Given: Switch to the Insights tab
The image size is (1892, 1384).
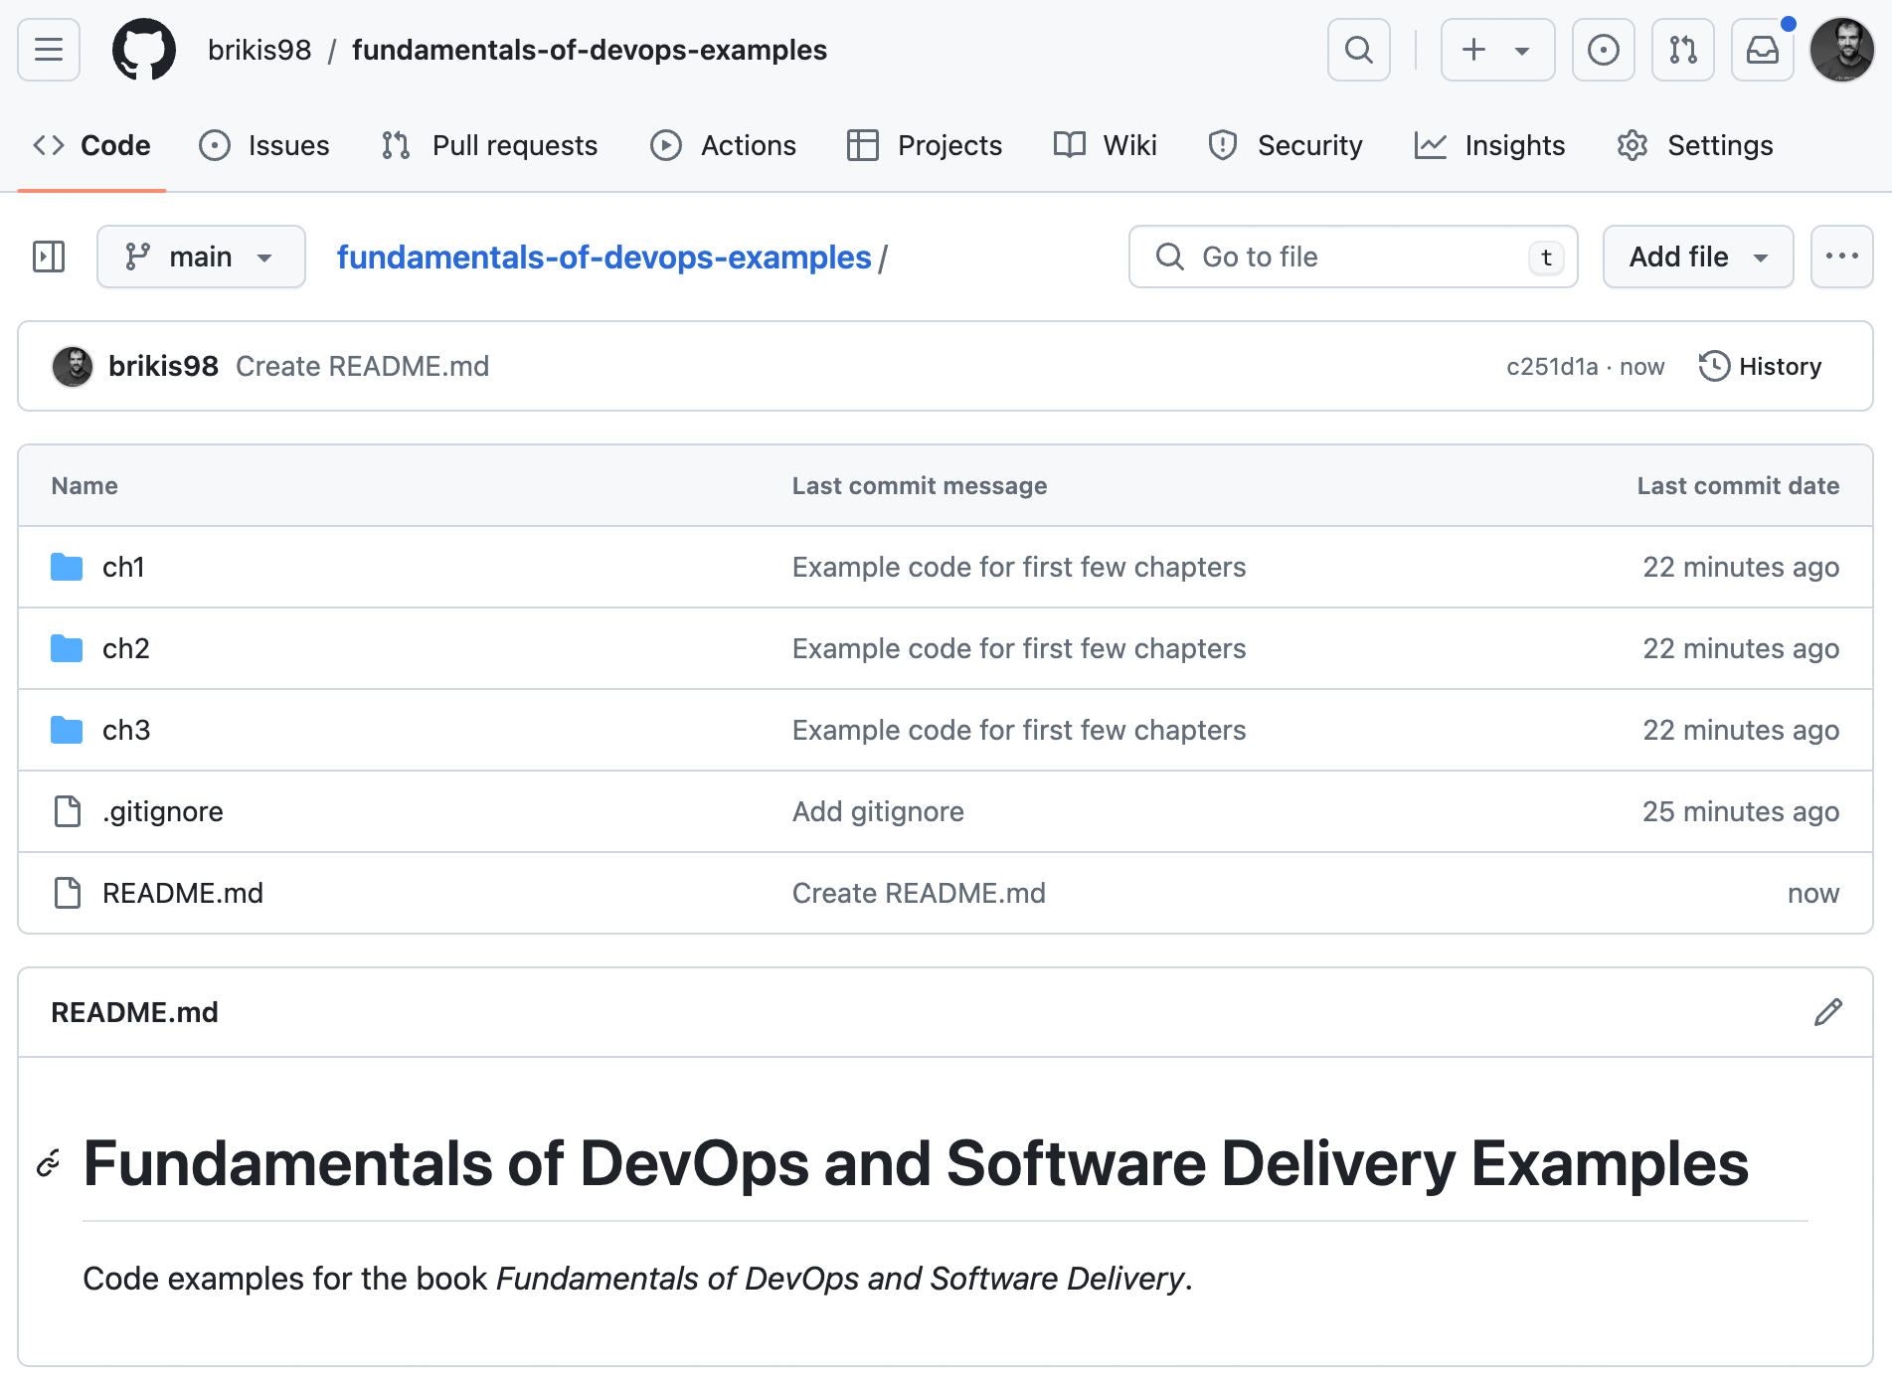Looking at the screenshot, I should [1489, 145].
